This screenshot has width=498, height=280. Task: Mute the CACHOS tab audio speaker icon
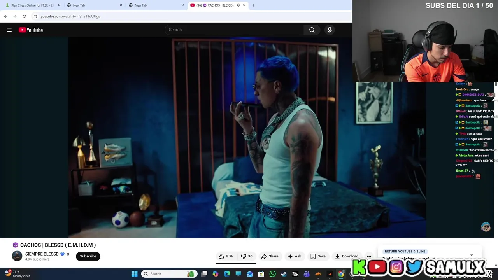[238, 5]
